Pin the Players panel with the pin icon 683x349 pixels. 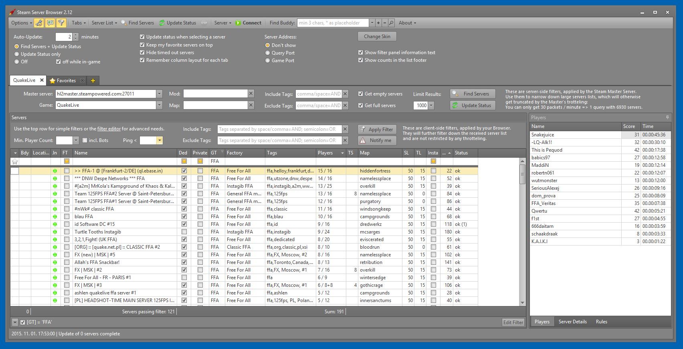(x=667, y=118)
